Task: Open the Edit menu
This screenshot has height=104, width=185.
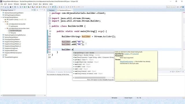Action: click(x=5, y=4)
